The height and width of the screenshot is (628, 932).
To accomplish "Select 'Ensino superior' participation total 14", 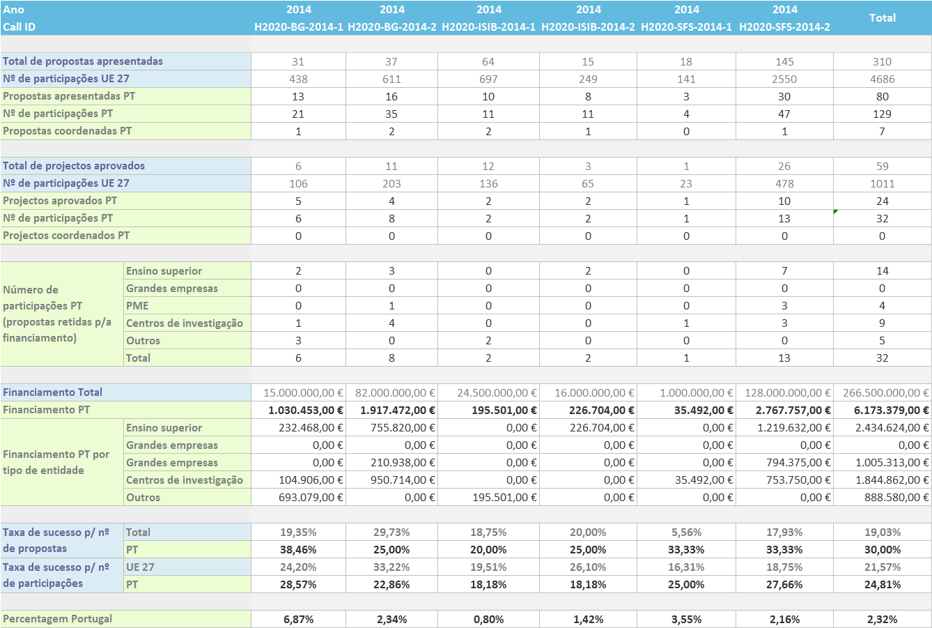I will point(882,270).
